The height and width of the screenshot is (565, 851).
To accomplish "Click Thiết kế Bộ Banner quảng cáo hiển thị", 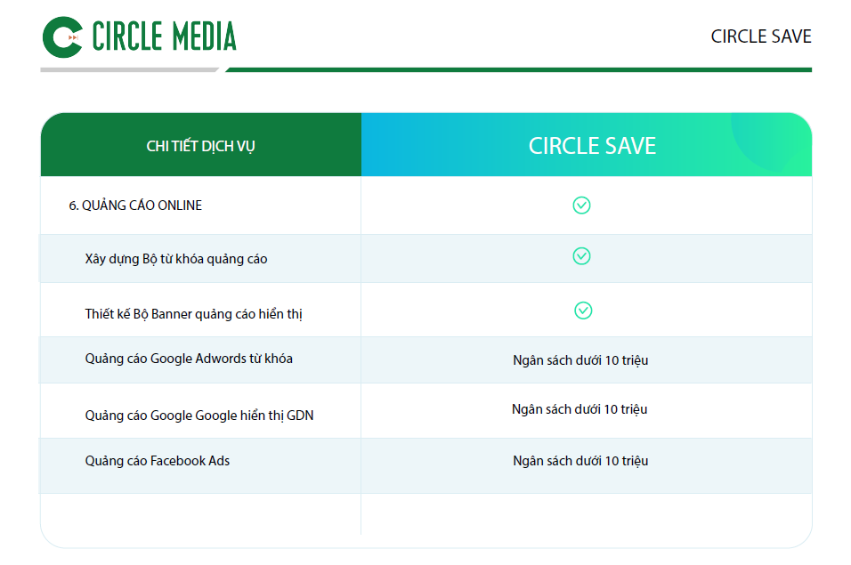I will tap(193, 314).
